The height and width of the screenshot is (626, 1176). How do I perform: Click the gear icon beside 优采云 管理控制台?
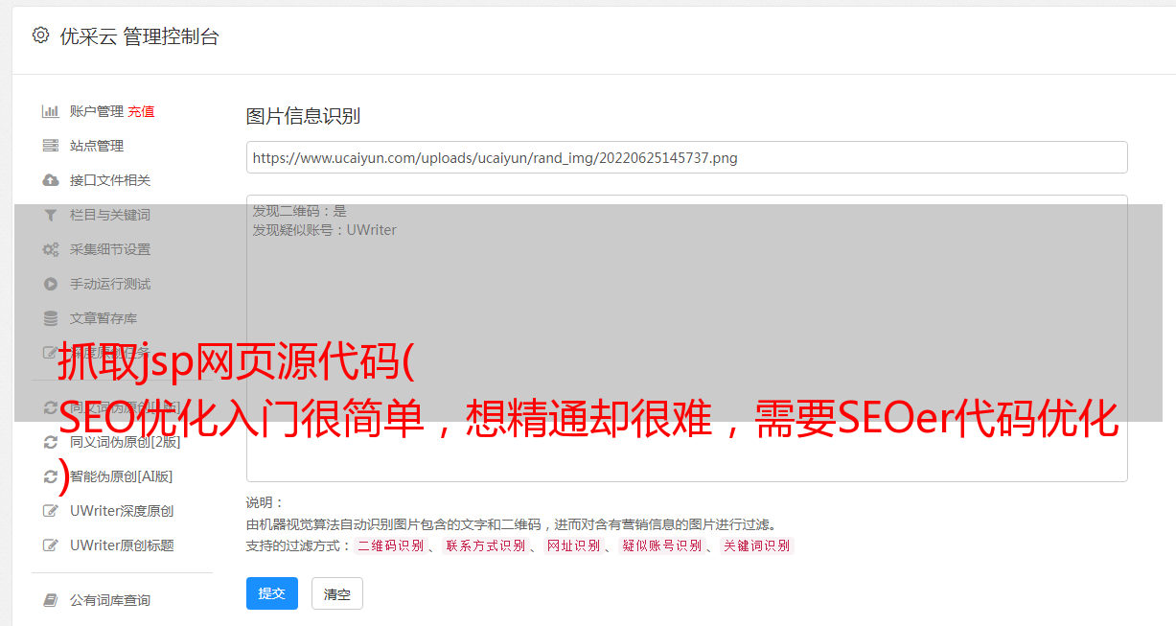pyautogui.click(x=40, y=35)
